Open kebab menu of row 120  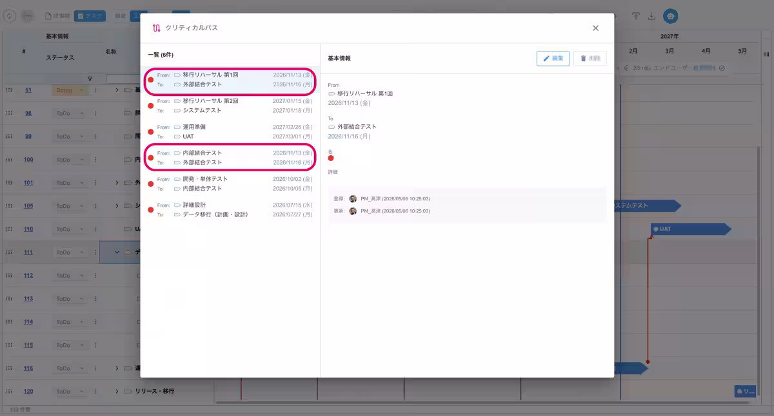point(95,392)
